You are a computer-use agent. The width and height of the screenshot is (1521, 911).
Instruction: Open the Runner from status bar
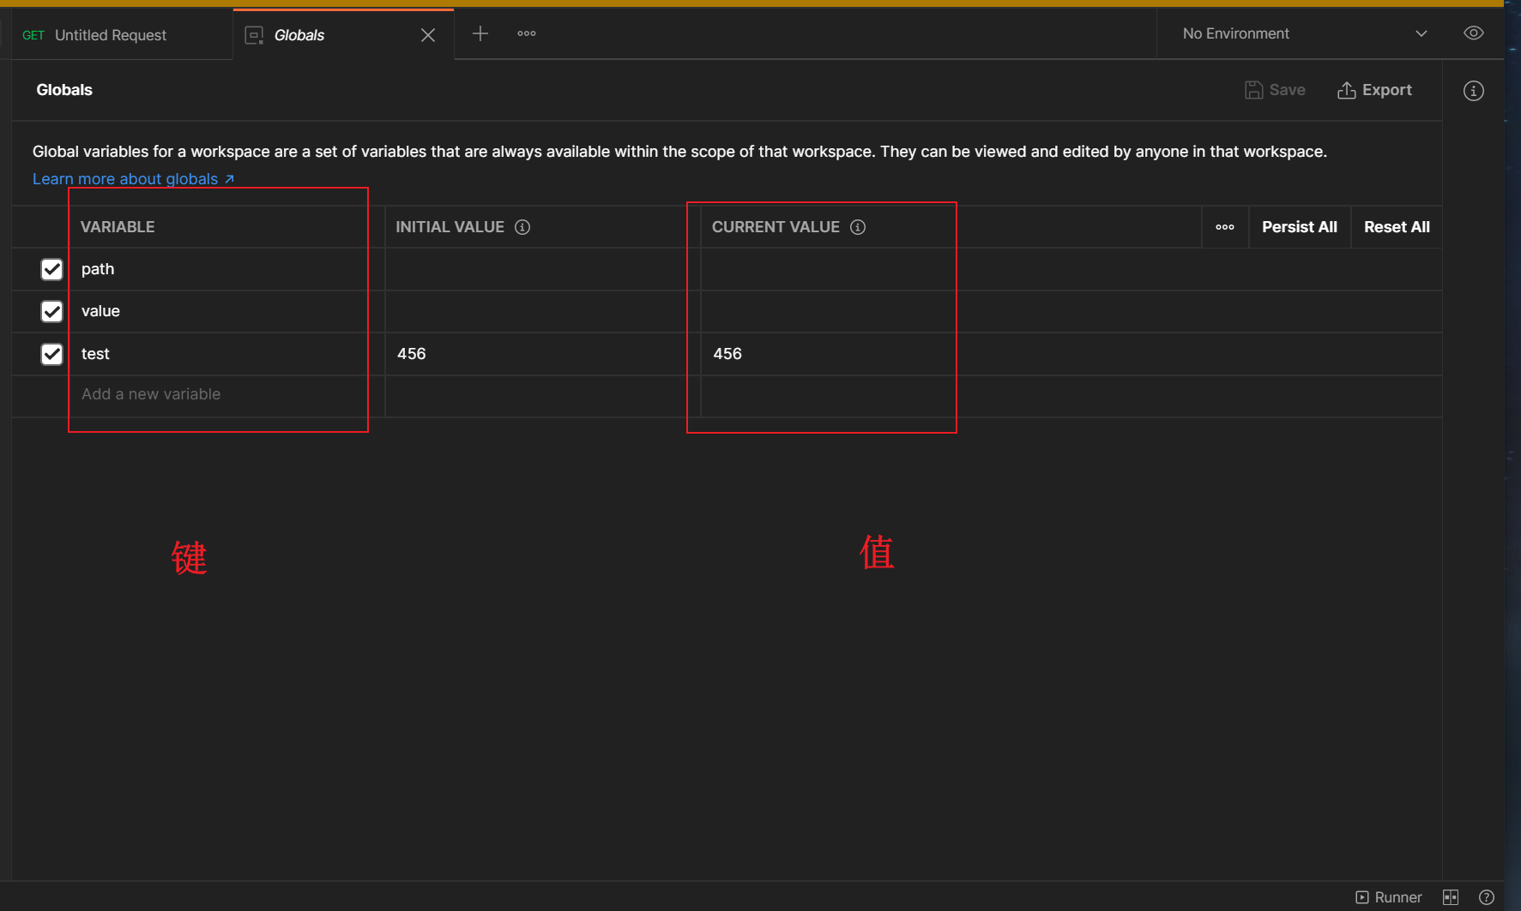1388,897
